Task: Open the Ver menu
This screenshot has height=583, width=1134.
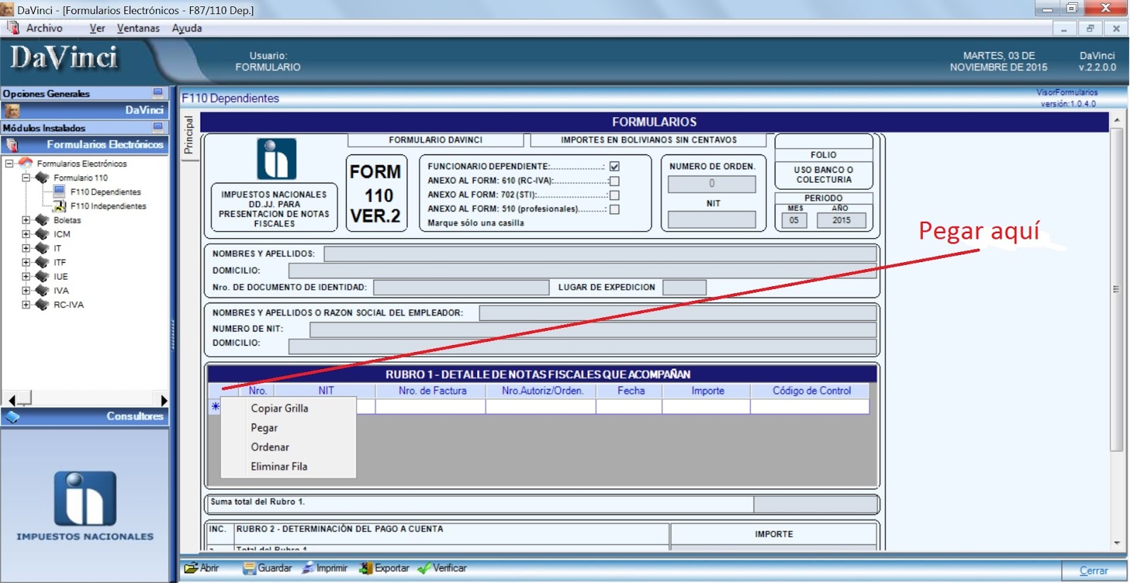Action: click(x=97, y=28)
